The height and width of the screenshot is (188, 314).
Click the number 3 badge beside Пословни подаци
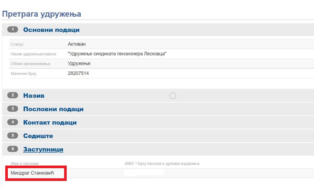[13, 109]
